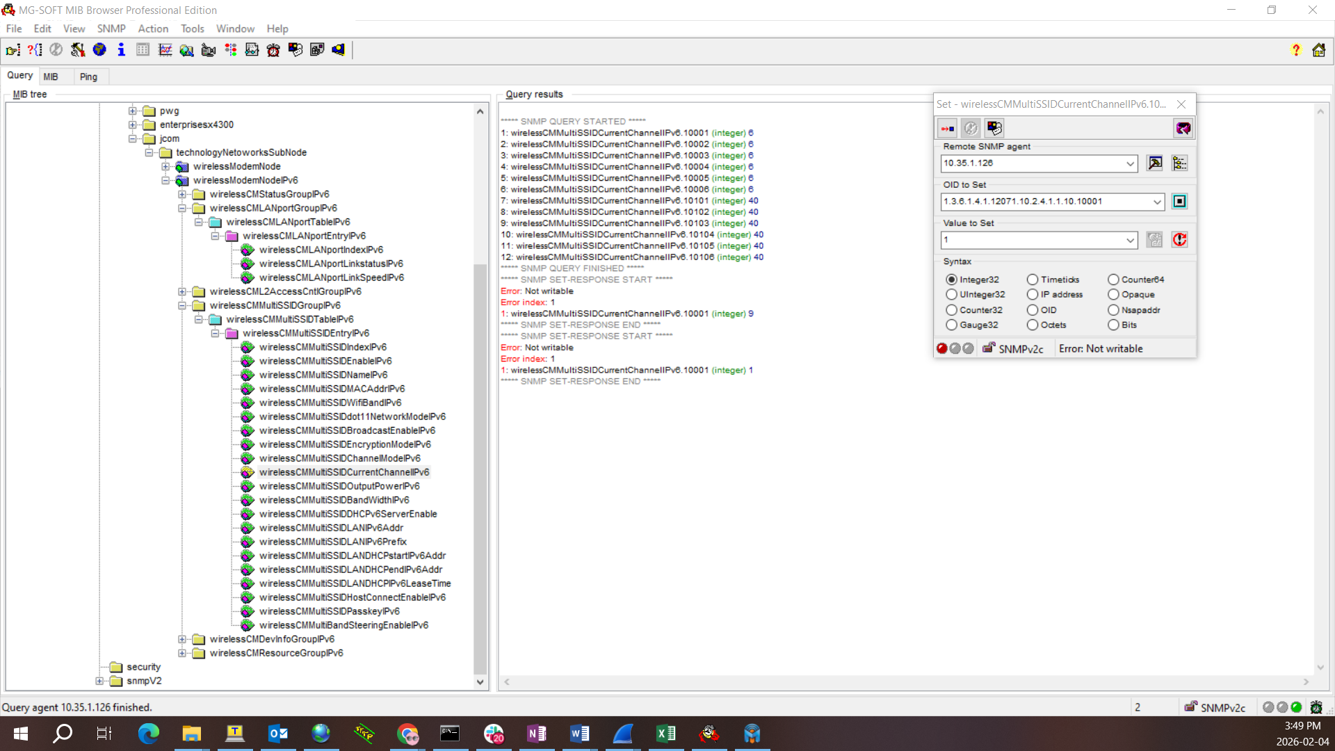
Task: Expand the wirelessCMDevInfoGroupIPv6 tree node
Action: 182,639
